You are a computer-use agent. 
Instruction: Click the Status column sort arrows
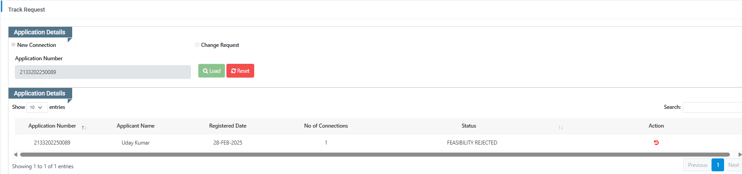[560, 128]
